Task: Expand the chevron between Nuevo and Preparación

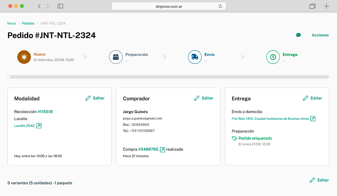Action: pos(85,57)
